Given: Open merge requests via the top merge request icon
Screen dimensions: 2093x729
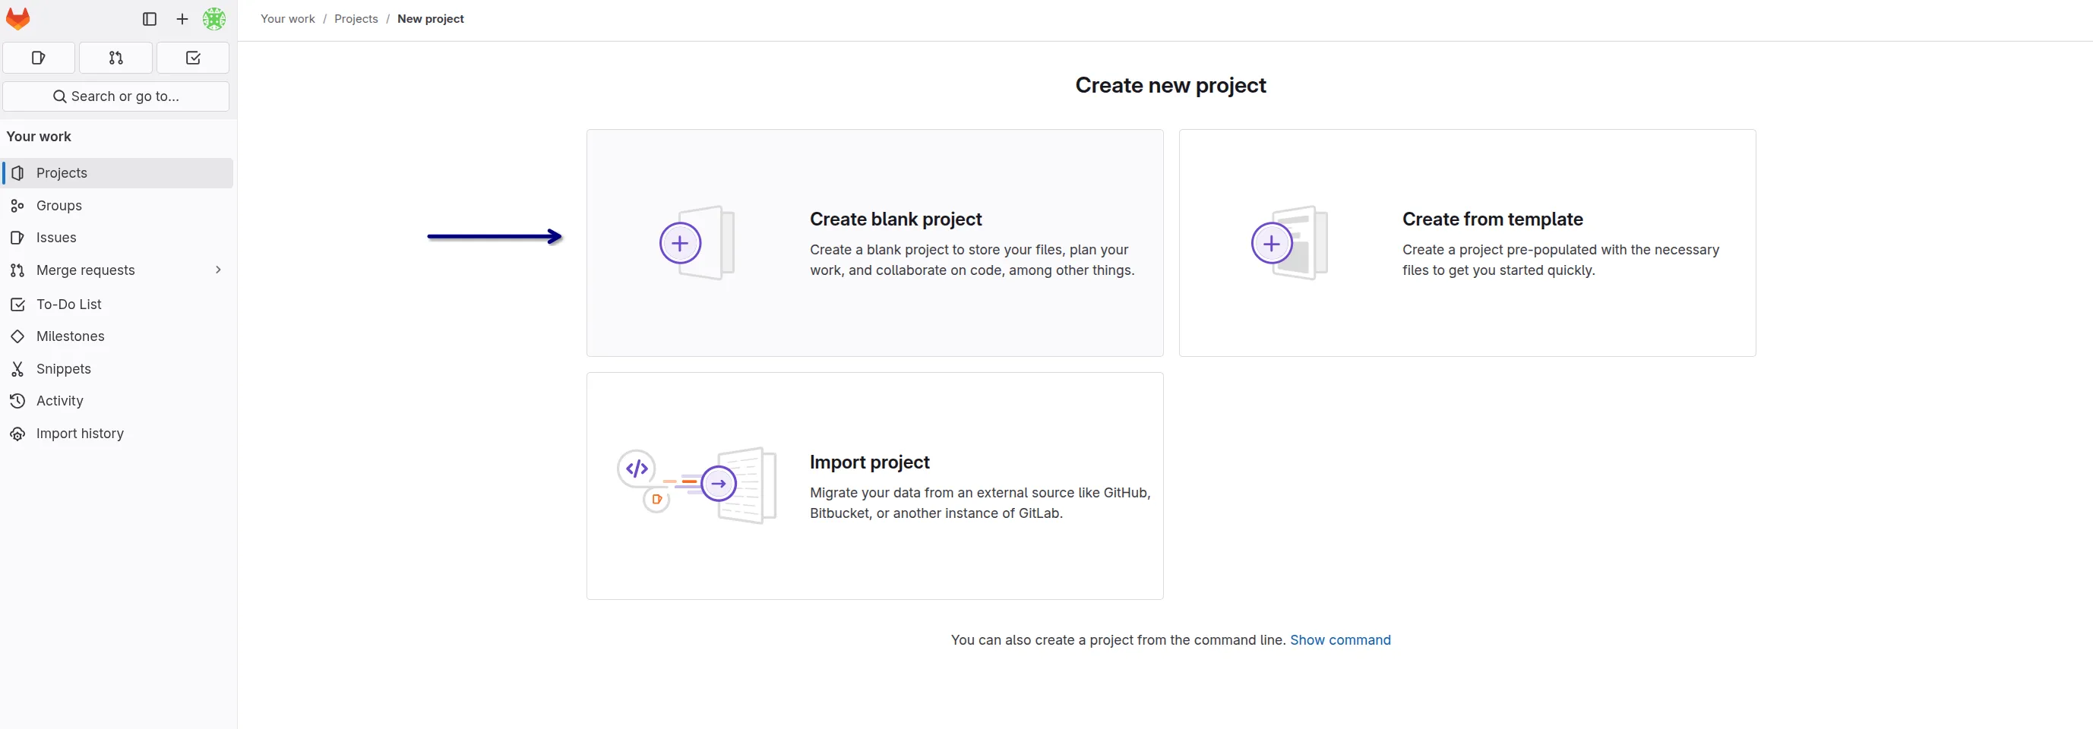Looking at the screenshot, I should click(x=115, y=58).
